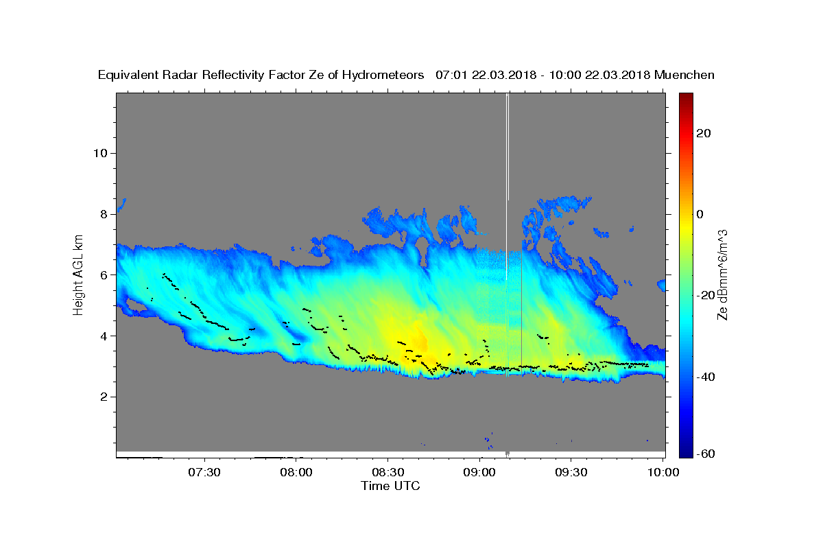Screen dimensions: 823x549
Task: Click the 'Time UTC' axis label
Action: click(x=390, y=485)
